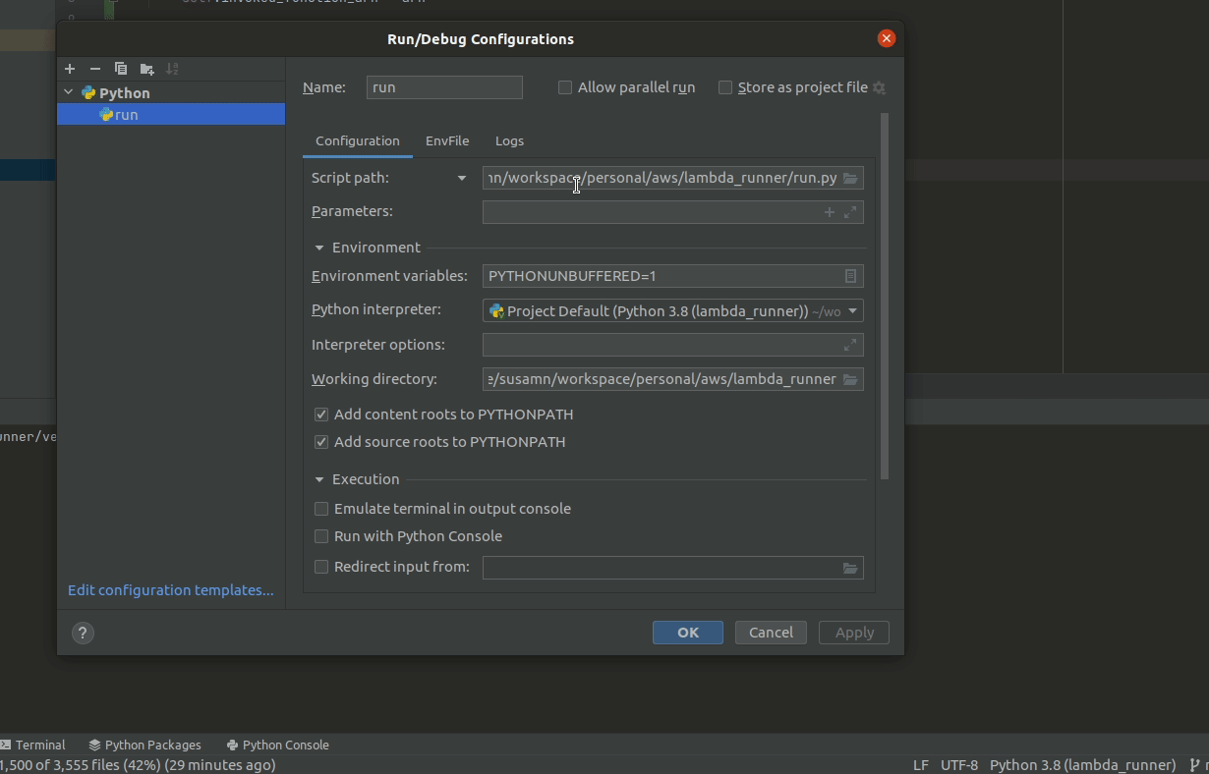Click the Name input field
Screen dimensions: 1209x774
pyautogui.click(x=444, y=87)
